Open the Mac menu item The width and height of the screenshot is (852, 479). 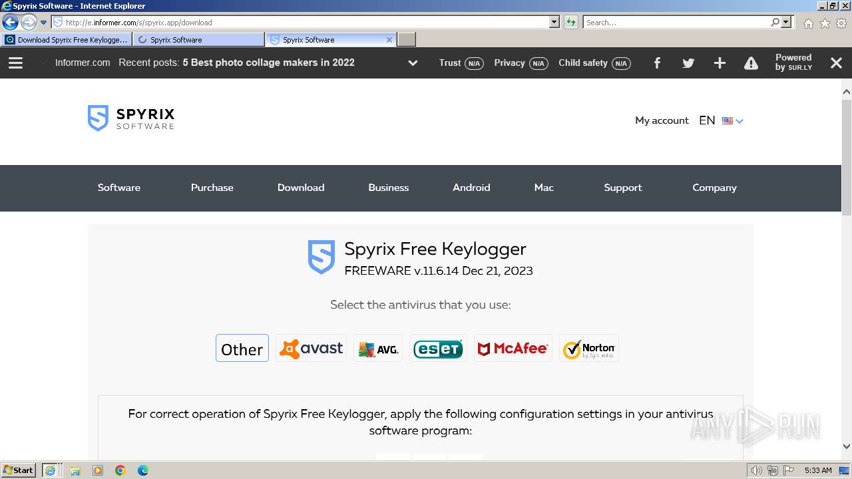(544, 188)
